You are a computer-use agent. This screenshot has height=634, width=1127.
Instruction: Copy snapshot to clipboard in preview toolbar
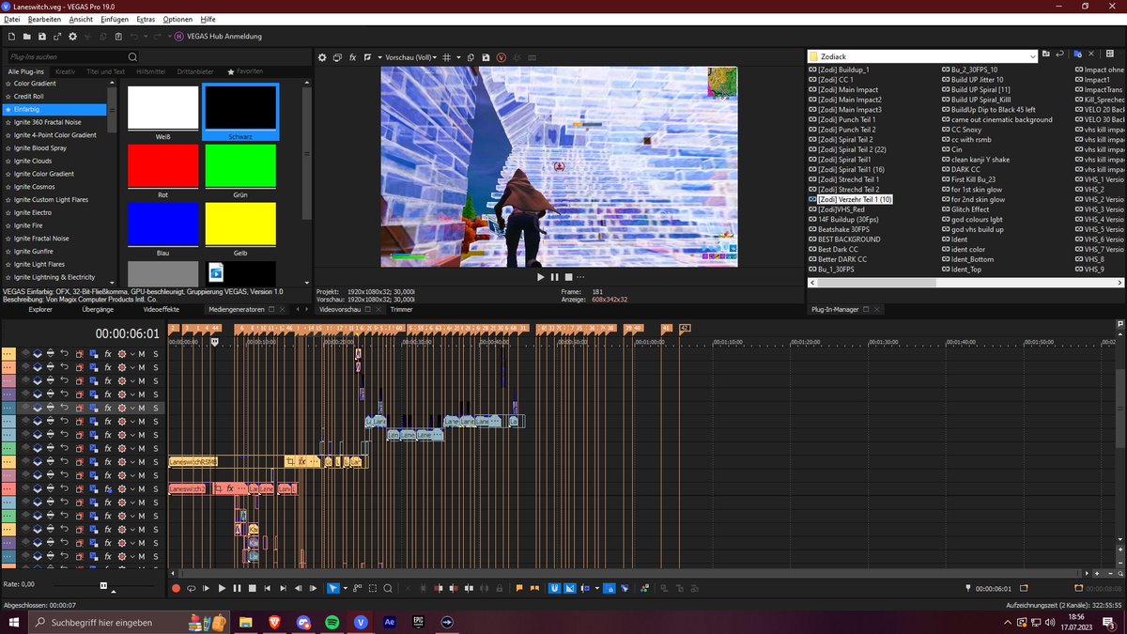point(471,57)
